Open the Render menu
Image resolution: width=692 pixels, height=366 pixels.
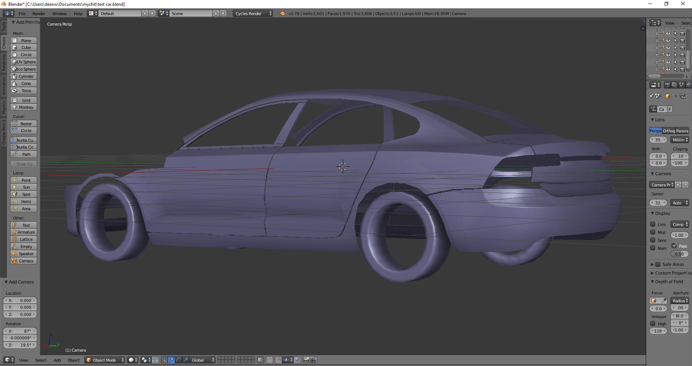tap(39, 14)
